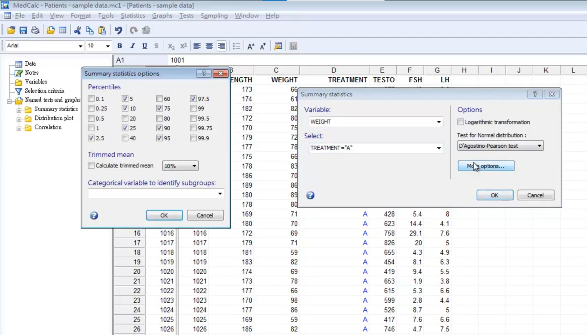Click the Print toolbar icon
This screenshot has height=335, width=587.
[35, 30]
